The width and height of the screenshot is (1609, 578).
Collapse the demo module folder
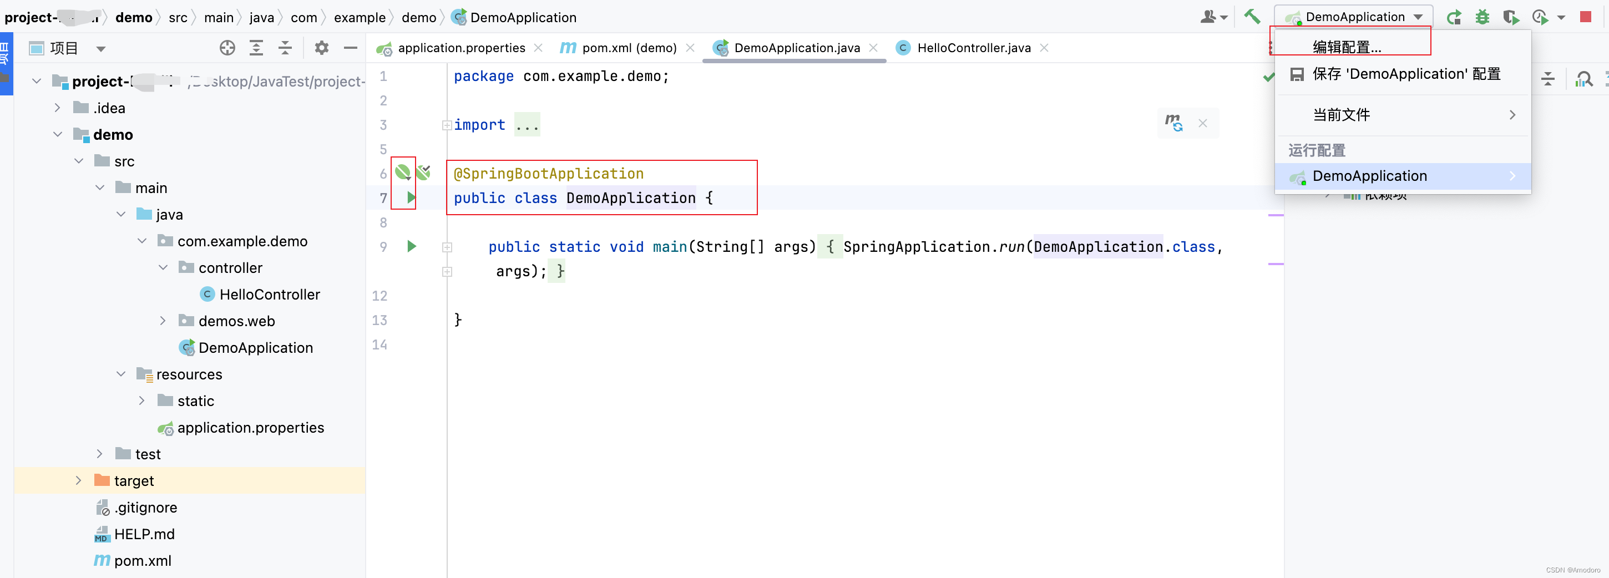pyautogui.click(x=58, y=134)
